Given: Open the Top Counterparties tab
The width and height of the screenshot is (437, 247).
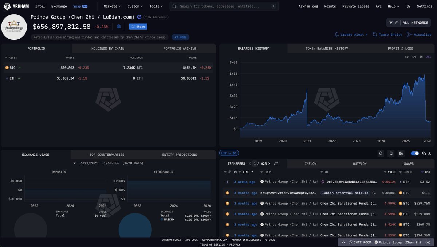Looking at the screenshot, I should pos(107,155).
